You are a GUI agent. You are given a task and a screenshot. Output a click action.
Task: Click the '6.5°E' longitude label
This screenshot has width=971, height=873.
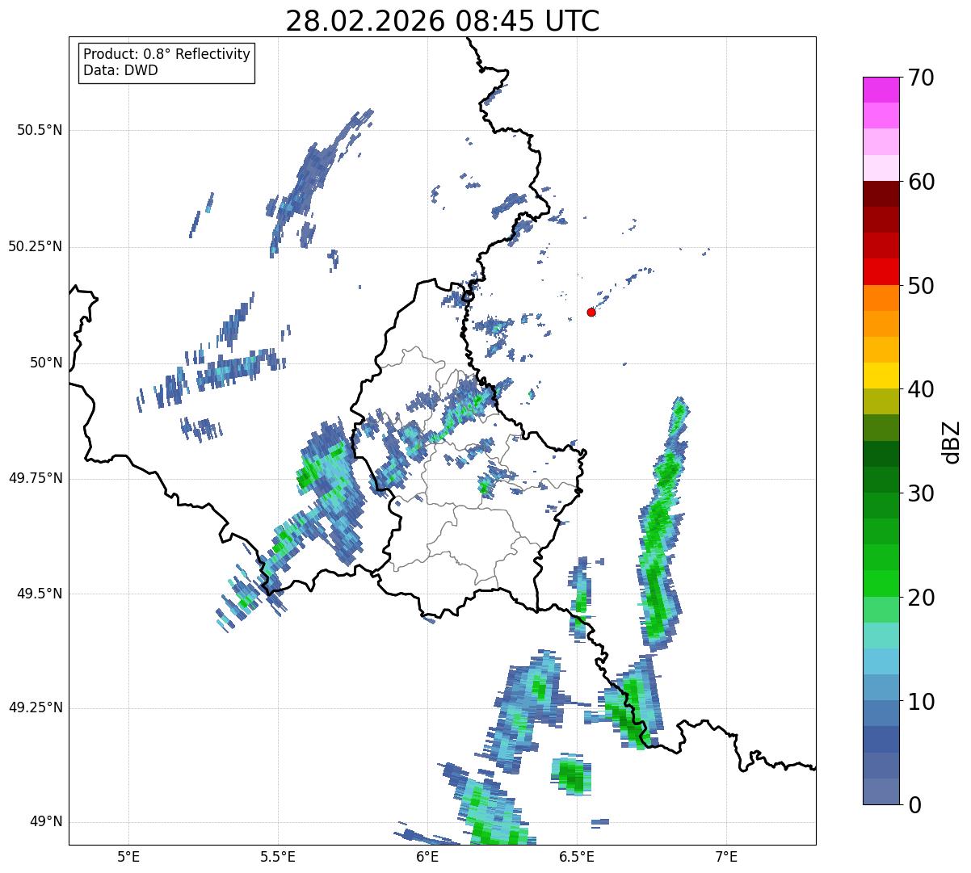pos(577,858)
